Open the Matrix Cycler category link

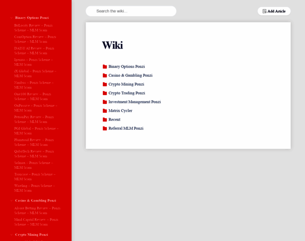[x=120, y=111]
